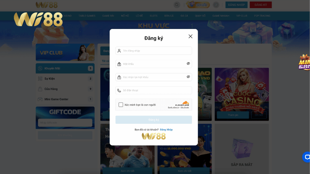Click the Cửa Hàng shop bag icon
This screenshot has height=174, width=310.
coord(40,89)
